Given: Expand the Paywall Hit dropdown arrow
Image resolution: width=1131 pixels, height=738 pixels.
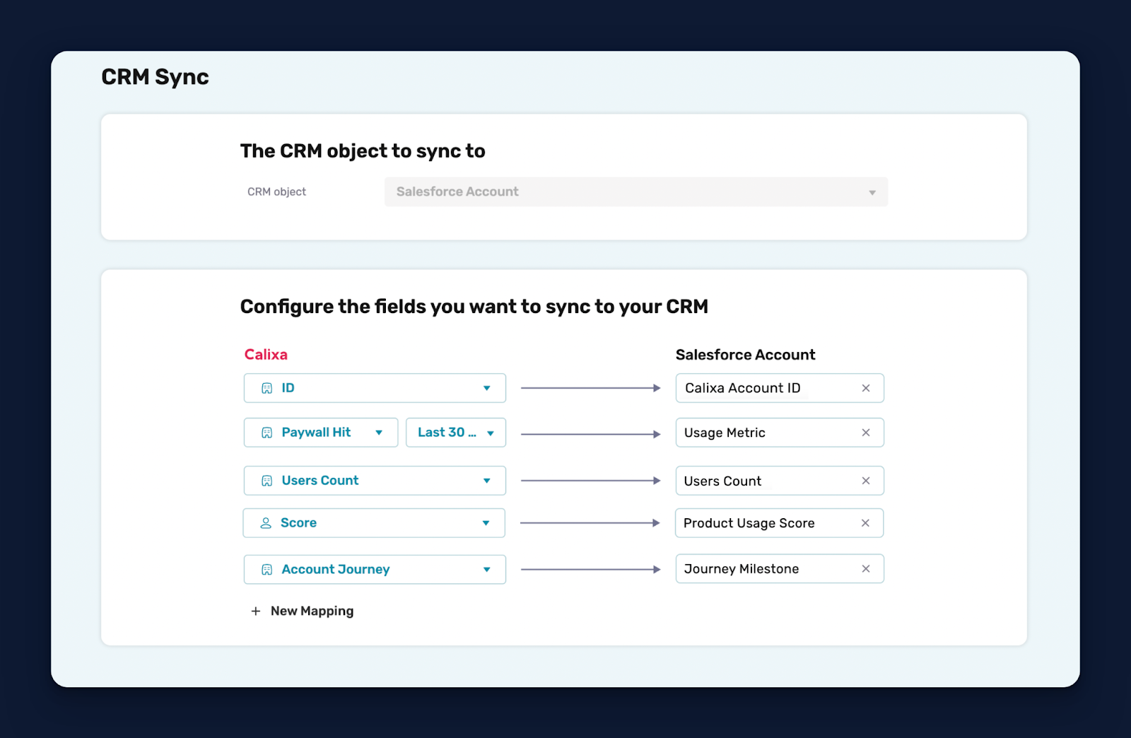Looking at the screenshot, I should (379, 433).
